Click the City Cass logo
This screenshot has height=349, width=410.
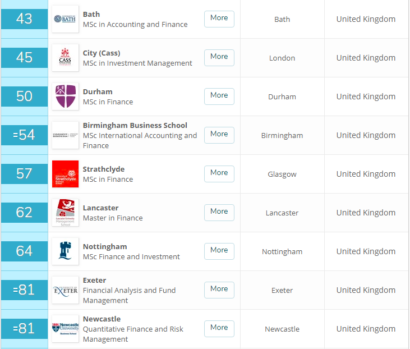pyautogui.click(x=65, y=58)
